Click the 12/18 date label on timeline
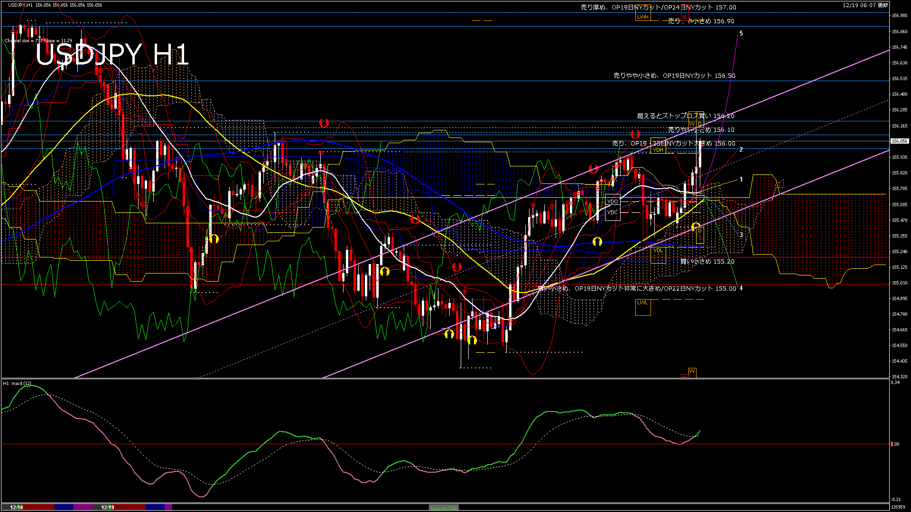The height and width of the screenshot is (512, 911). (17, 507)
